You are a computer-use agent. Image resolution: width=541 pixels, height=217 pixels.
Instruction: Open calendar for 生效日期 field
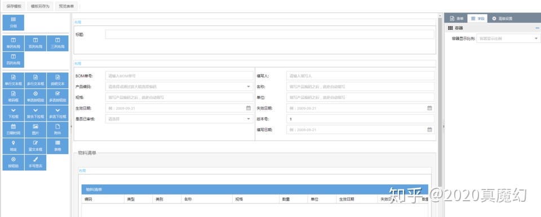click(249, 108)
